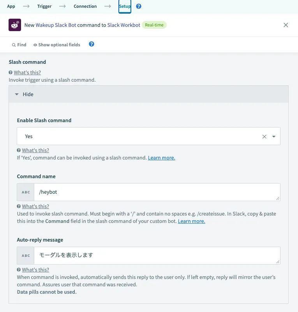Show optional fields
This screenshot has width=298, height=312.
click(x=57, y=45)
